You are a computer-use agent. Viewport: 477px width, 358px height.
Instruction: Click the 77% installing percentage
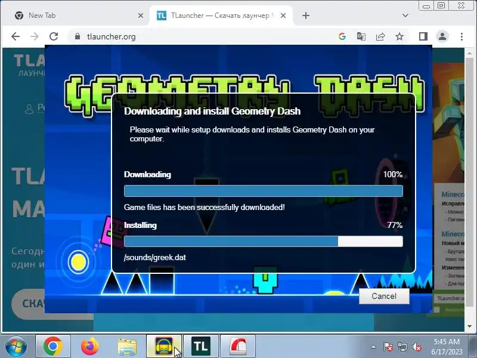pyautogui.click(x=395, y=226)
